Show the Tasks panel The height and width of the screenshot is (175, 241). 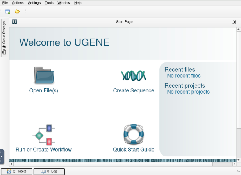(x=16, y=171)
